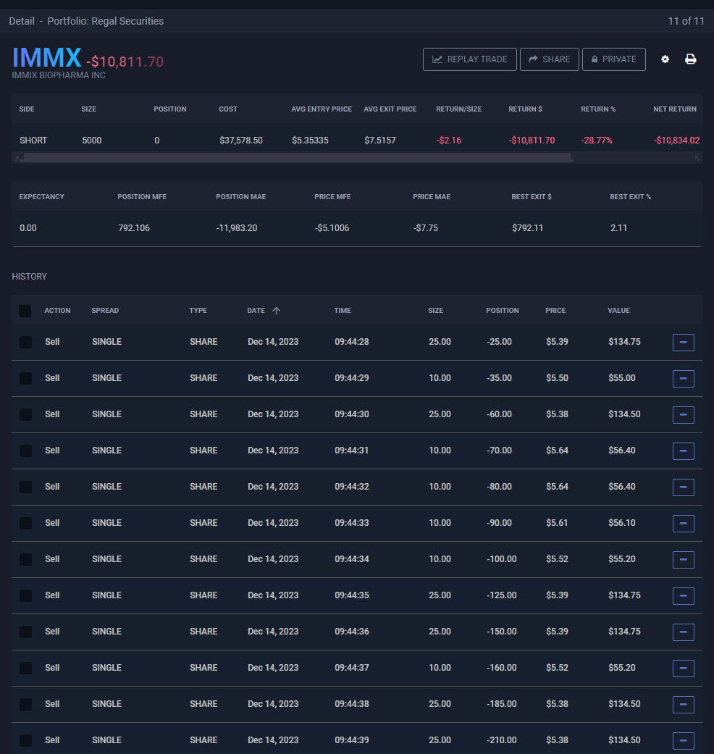Sort by Date column ascending arrow
This screenshot has width=714, height=754.
click(276, 311)
